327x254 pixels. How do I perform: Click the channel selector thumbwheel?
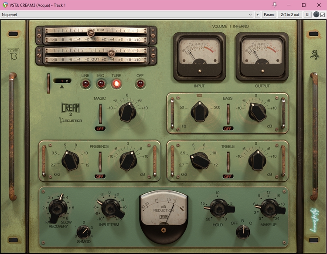pyautogui.click(x=48, y=84)
